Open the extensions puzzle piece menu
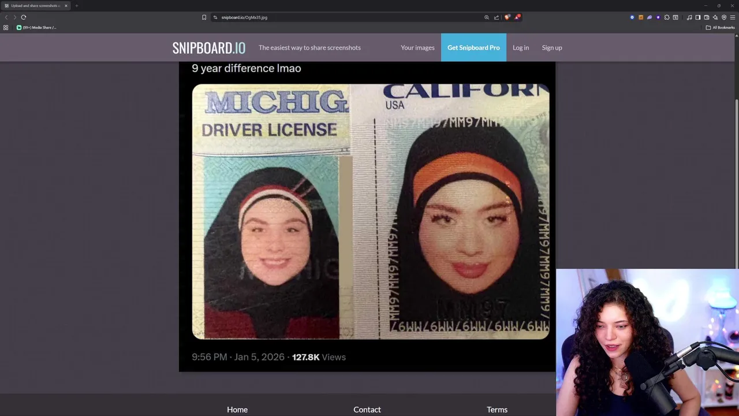This screenshot has height=416, width=739. [x=667, y=17]
